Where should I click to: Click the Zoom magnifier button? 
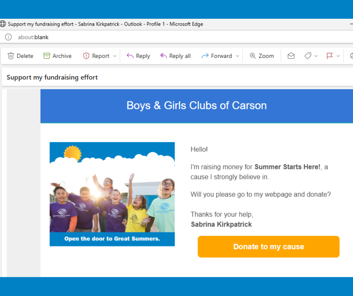coord(262,56)
